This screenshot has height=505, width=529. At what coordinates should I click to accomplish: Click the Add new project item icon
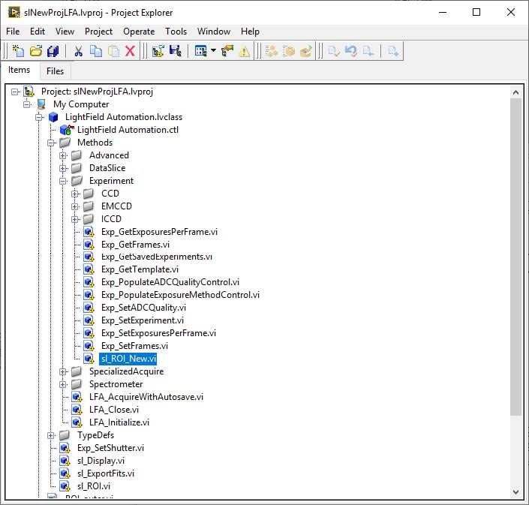coord(158,51)
